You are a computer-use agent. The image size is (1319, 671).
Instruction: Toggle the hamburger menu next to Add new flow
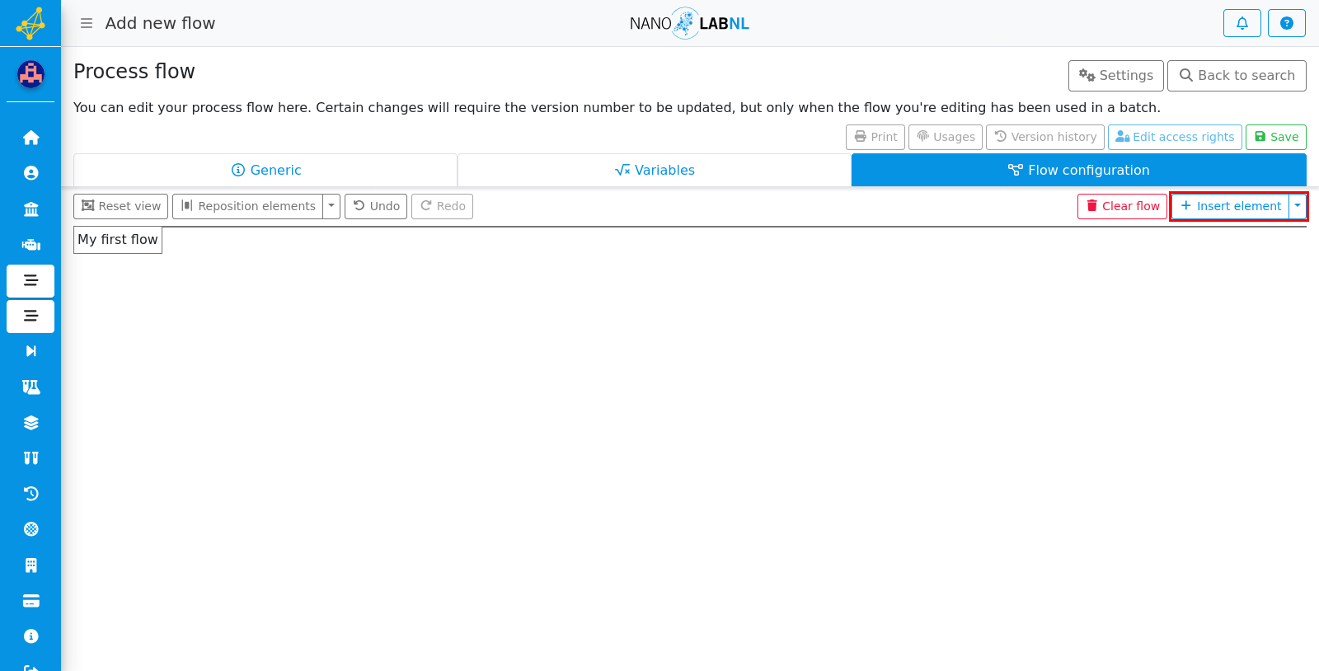(x=86, y=23)
